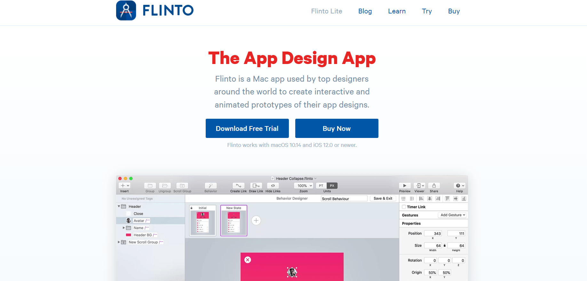Click the Avatar layer thumbnail icon
The height and width of the screenshot is (281, 587).
coord(129,221)
